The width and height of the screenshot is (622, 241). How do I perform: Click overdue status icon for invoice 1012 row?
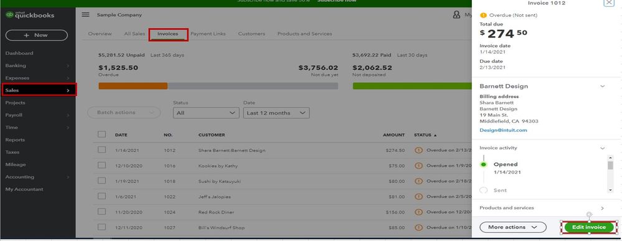[x=418, y=151]
